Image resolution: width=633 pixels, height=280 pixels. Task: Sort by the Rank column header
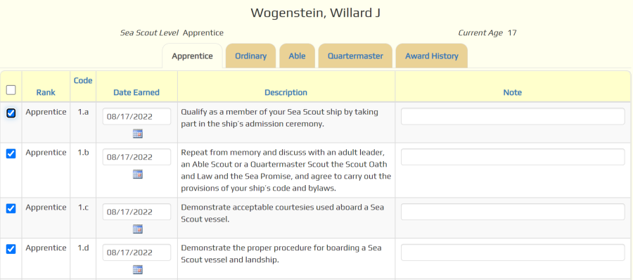coord(46,93)
